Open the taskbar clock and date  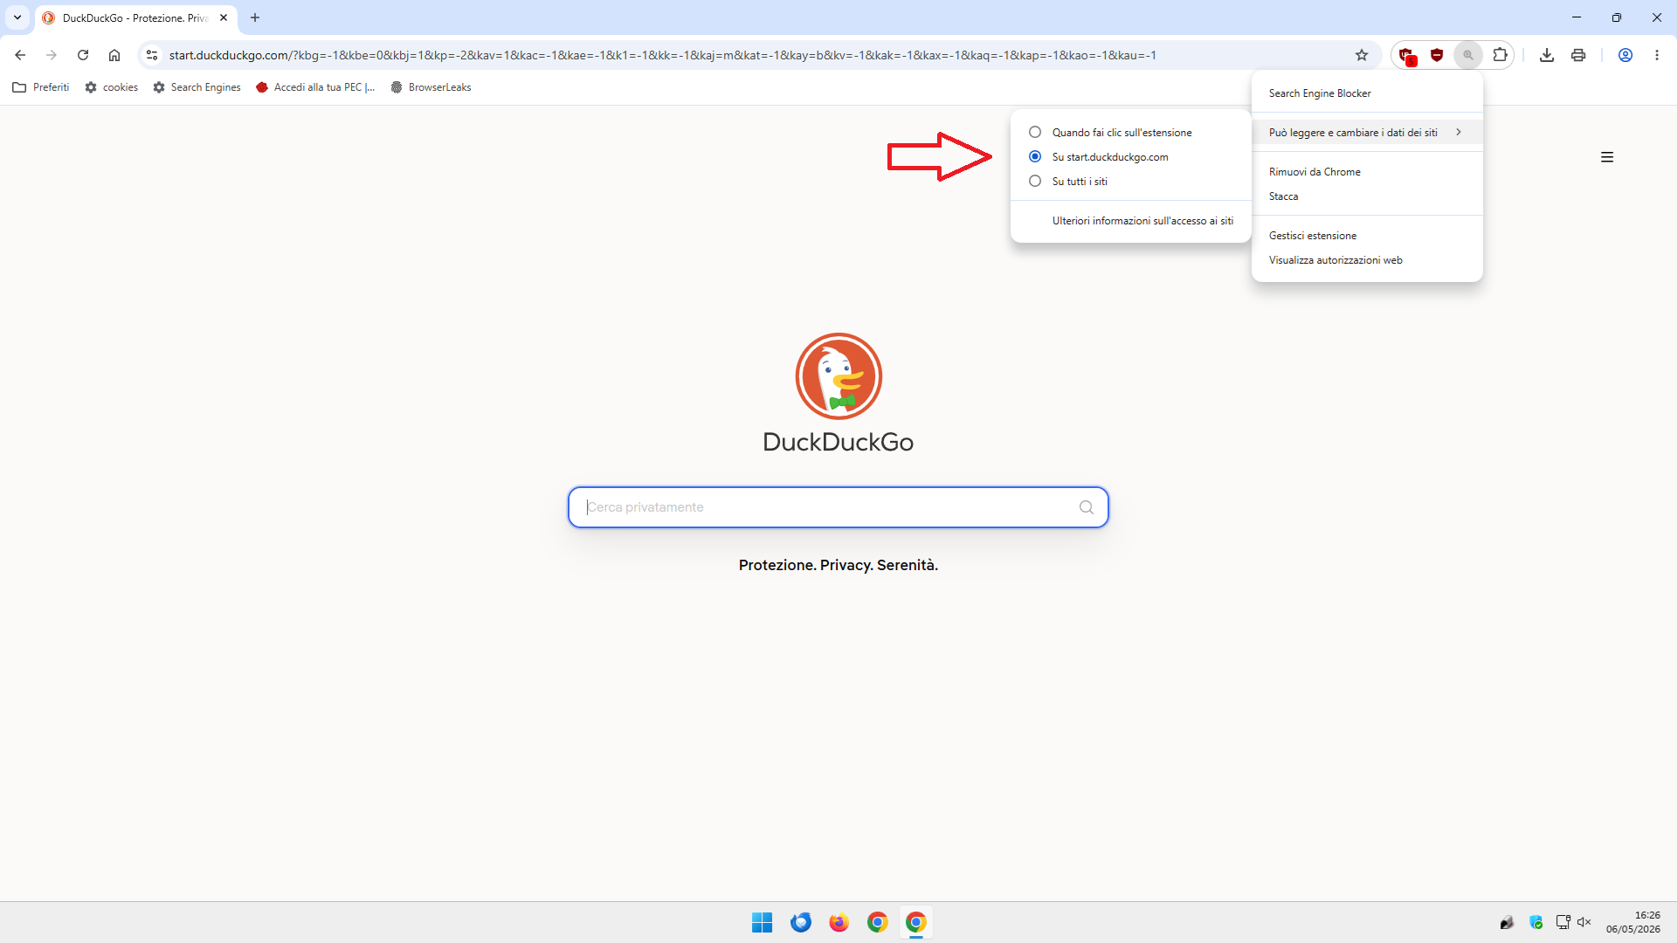click(x=1632, y=922)
